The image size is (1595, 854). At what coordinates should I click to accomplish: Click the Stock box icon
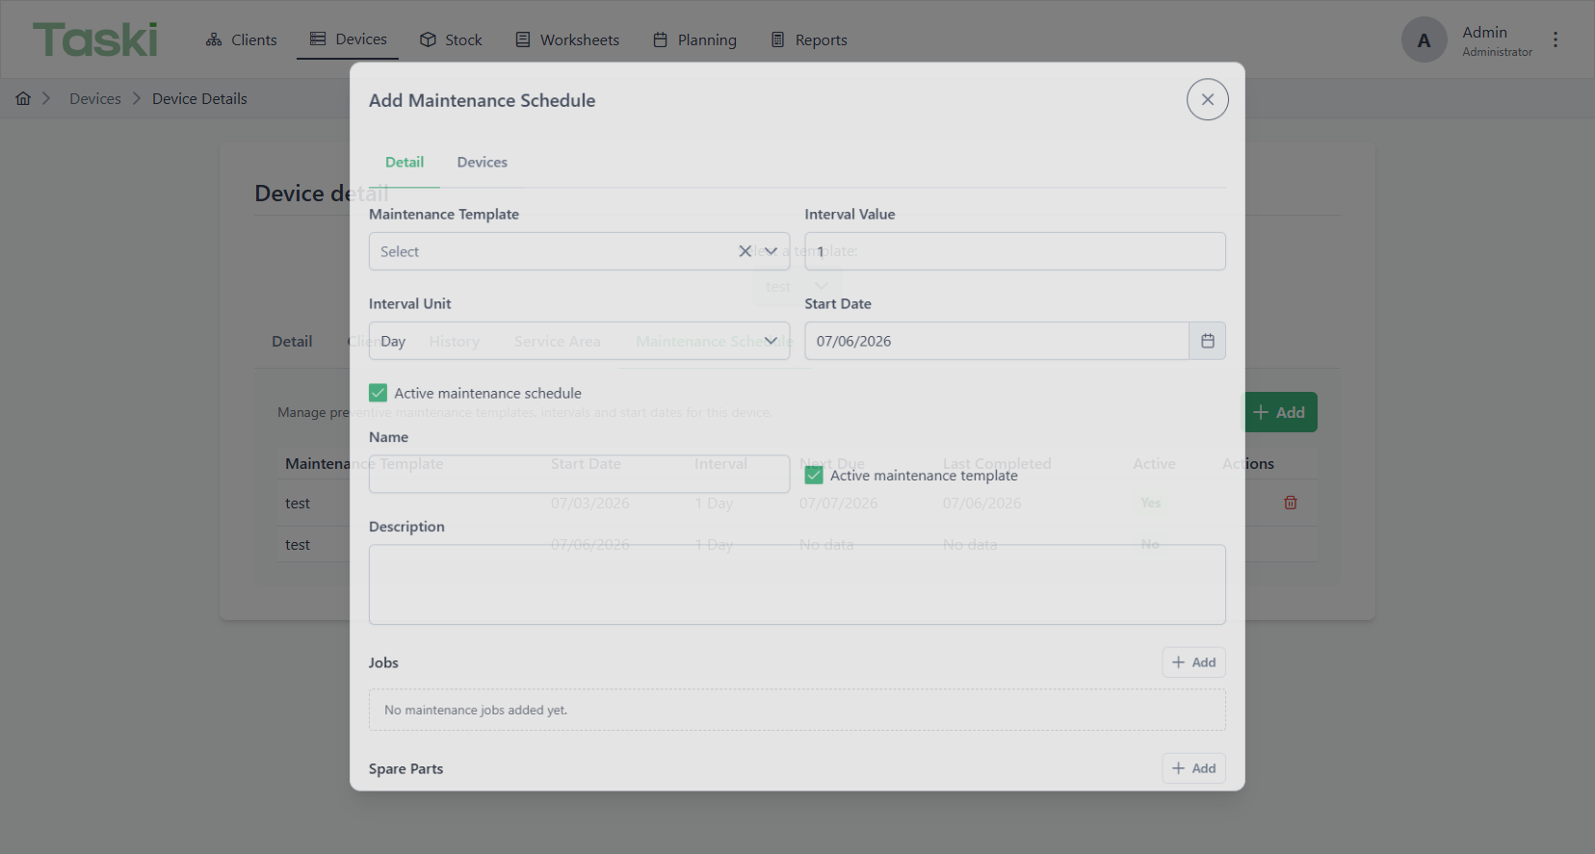pos(428,39)
